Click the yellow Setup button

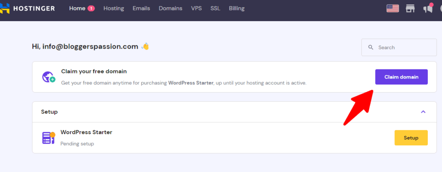click(411, 138)
